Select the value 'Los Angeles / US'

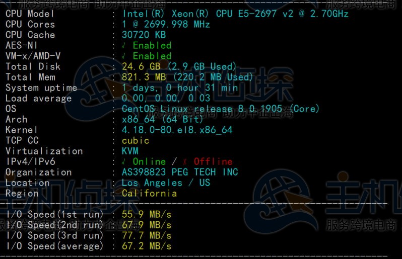pyautogui.click(x=166, y=183)
